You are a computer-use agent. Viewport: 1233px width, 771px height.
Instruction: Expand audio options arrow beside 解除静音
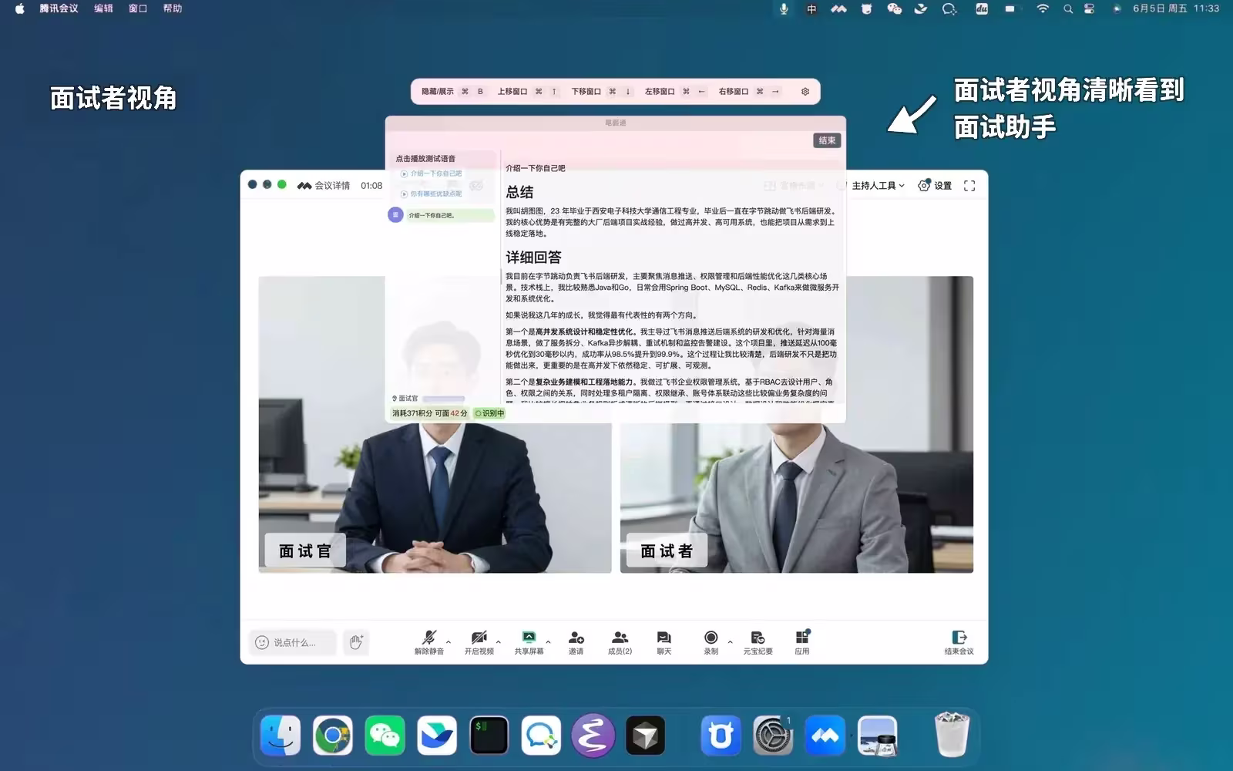pos(449,641)
